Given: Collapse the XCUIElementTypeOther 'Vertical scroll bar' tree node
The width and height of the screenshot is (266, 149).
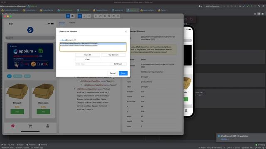Looking at the screenshot, I should point(75,89).
